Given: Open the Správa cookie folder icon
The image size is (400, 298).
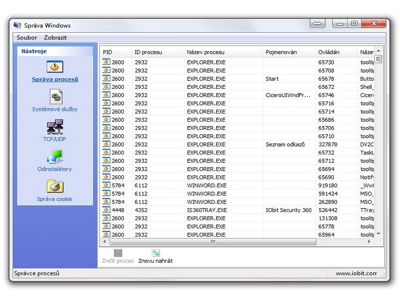Looking at the screenshot, I should (55, 186).
